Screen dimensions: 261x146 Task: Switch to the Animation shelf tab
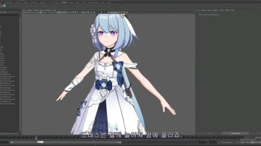34,3
